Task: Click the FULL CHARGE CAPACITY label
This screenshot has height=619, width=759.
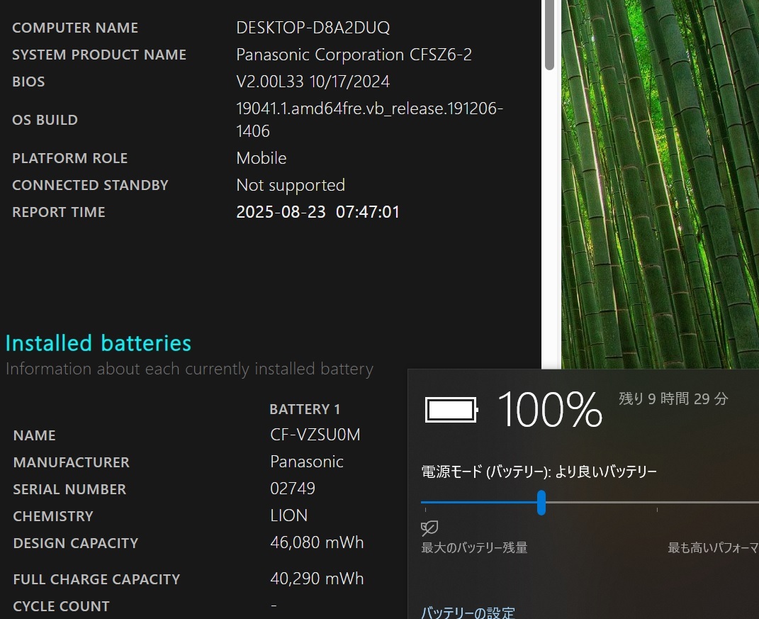Action: click(x=96, y=579)
